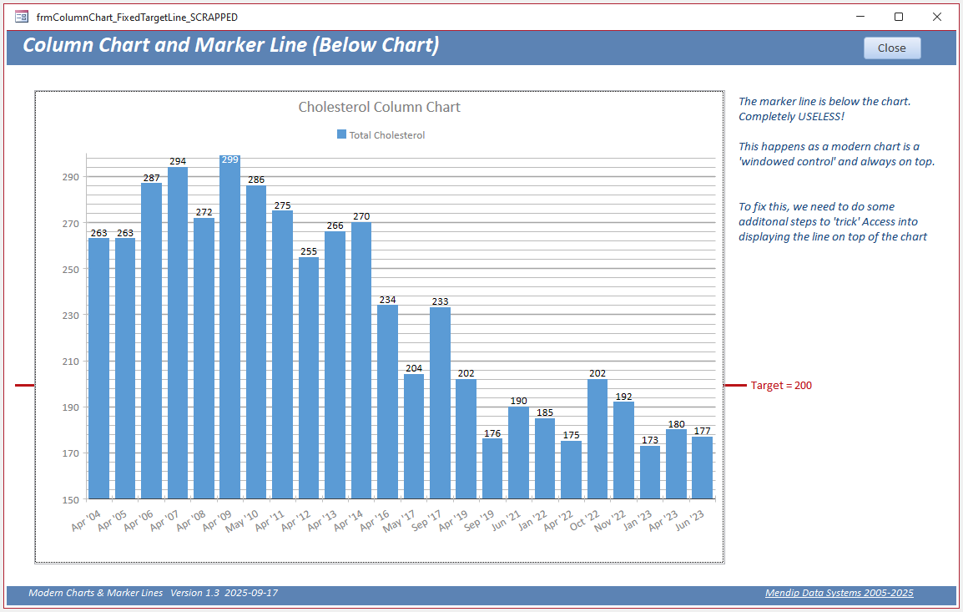Click the 190 data label above Jun '21
The image size is (963, 612).
[x=519, y=401]
